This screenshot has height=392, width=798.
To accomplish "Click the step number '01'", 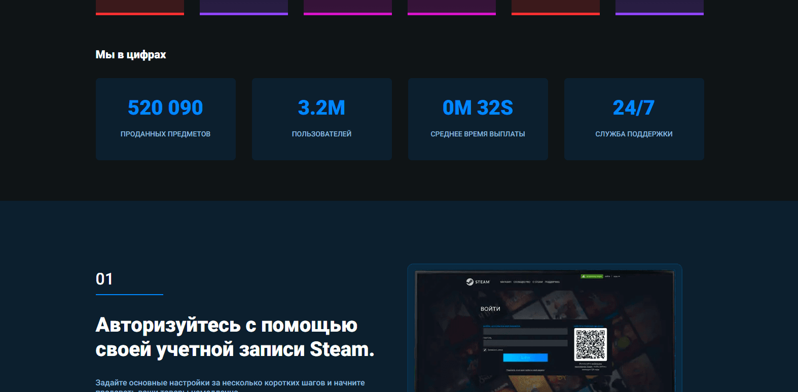I will 104,279.
